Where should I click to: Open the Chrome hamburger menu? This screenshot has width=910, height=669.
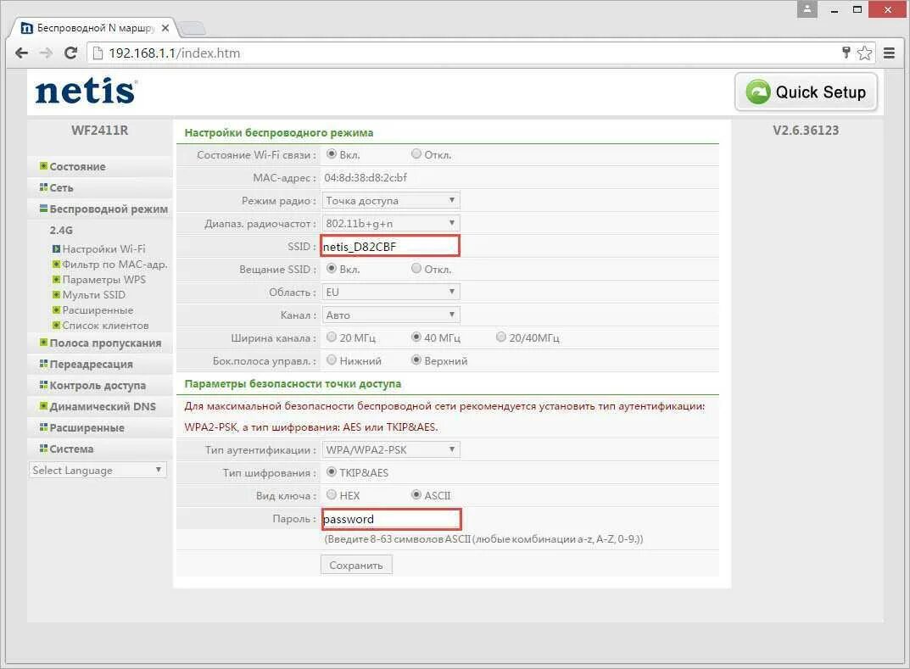889,53
